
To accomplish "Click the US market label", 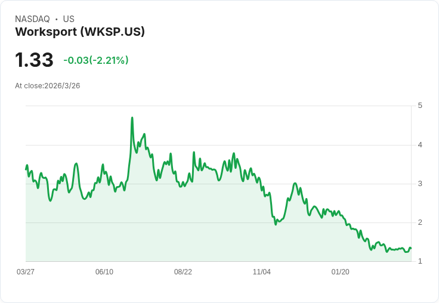I will 69,19.
